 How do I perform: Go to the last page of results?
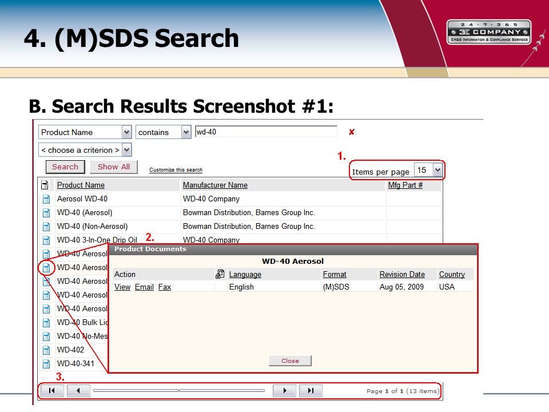tap(311, 391)
